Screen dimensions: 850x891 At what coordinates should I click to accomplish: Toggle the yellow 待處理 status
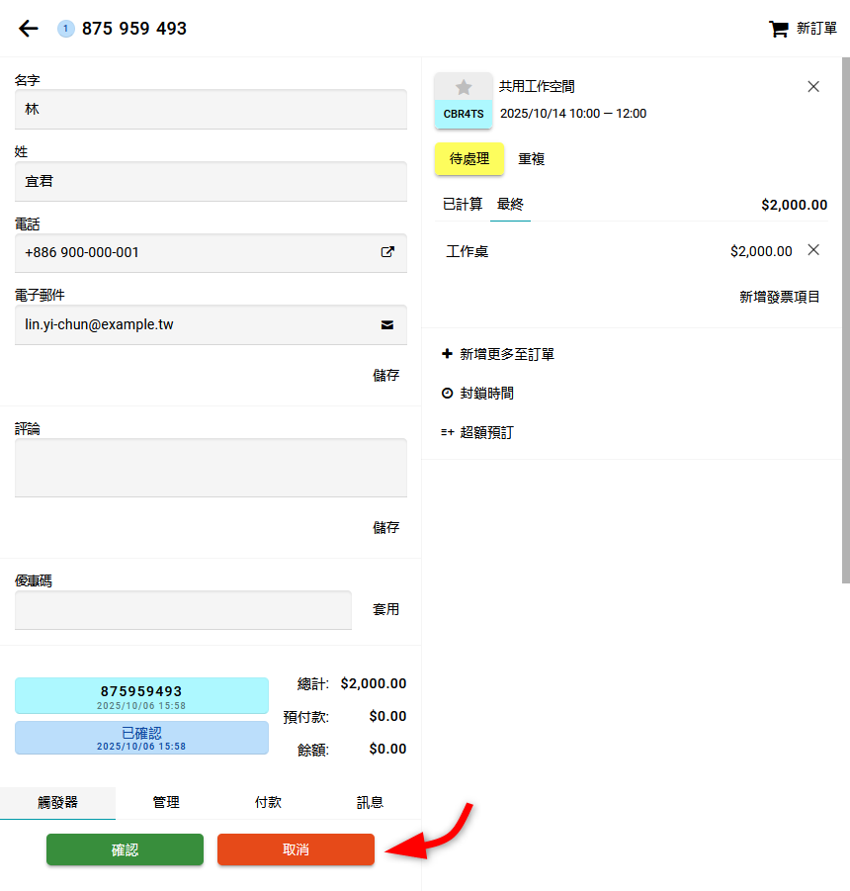pyautogui.click(x=469, y=159)
